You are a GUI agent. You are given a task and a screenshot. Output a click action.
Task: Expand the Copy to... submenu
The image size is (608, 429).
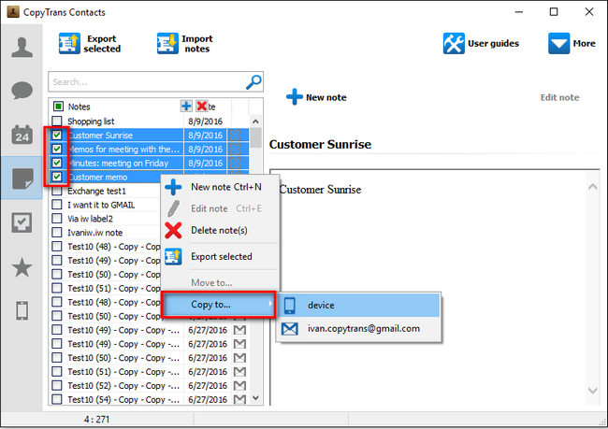(219, 305)
